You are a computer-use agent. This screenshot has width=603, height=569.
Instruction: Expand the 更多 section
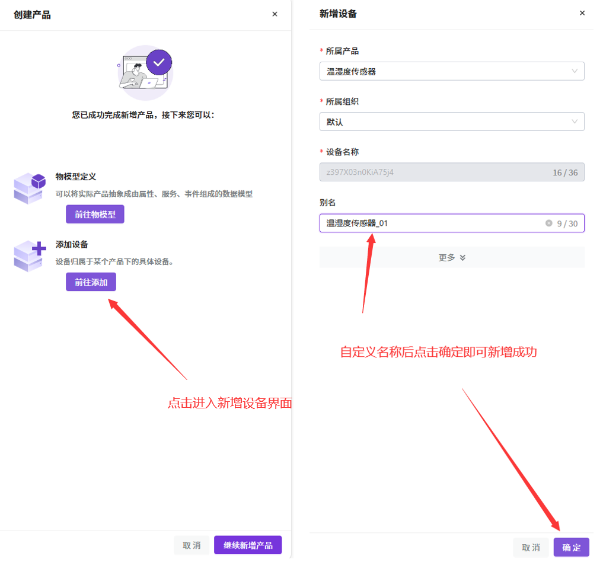point(452,257)
